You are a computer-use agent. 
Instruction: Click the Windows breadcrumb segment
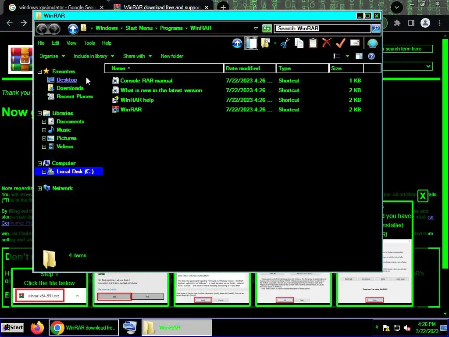(x=107, y=28)
